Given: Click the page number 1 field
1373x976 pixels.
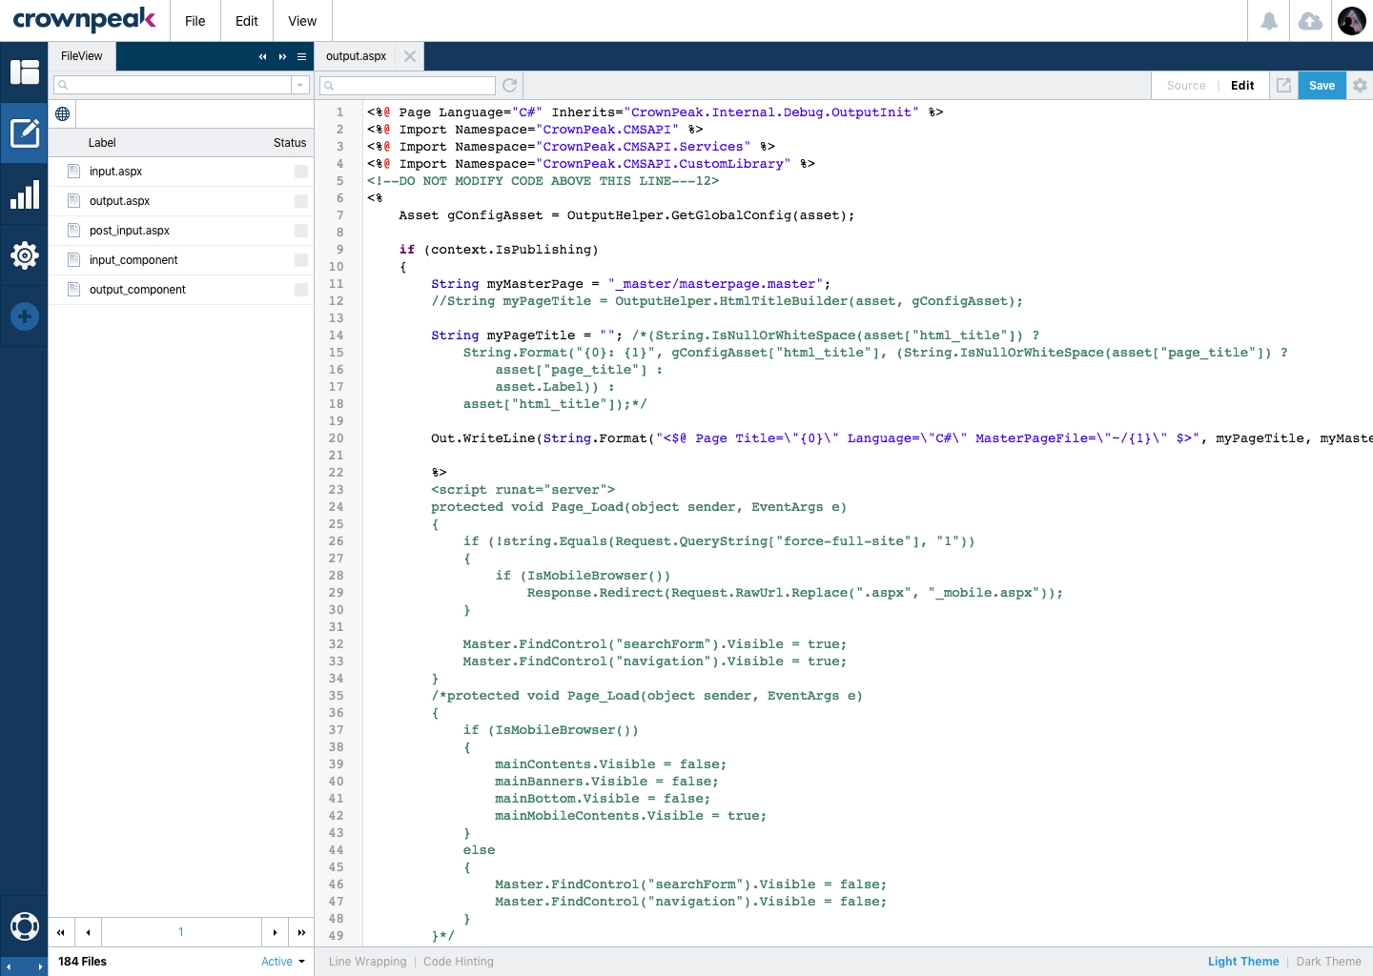Looking at the screenshot, I should (181, 932).
